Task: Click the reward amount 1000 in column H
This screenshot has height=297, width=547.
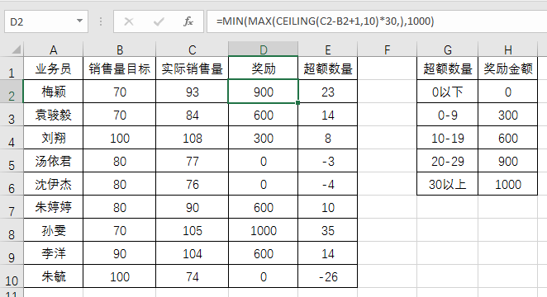Action: pos(508,184)
